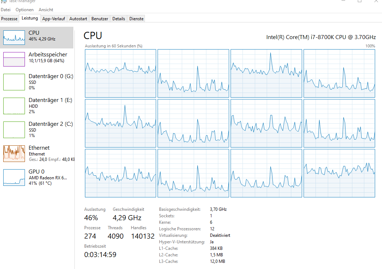This screenshot has height=269, width=382.
Task: Click the 12,0 MB L3-Cache value
Action: click(218, 261)
